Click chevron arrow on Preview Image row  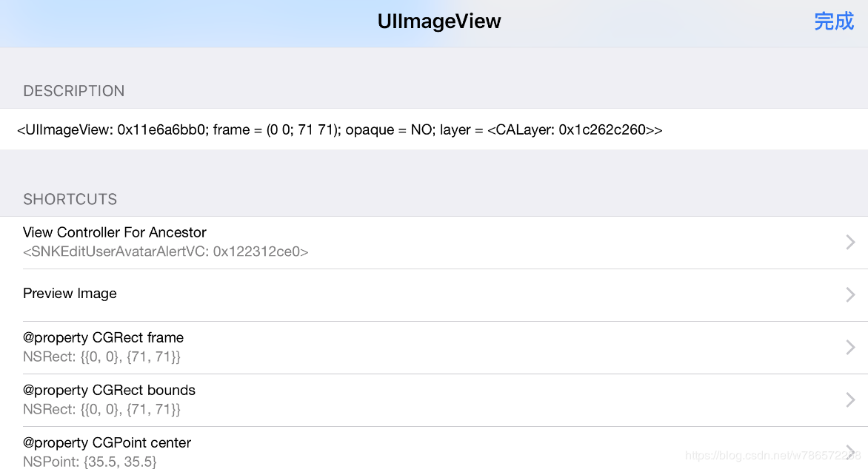coord(850,294)
